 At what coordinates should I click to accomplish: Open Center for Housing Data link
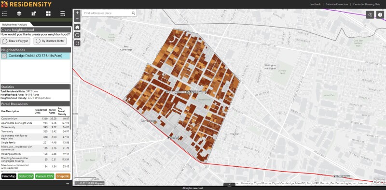click(x=367, y=4)
